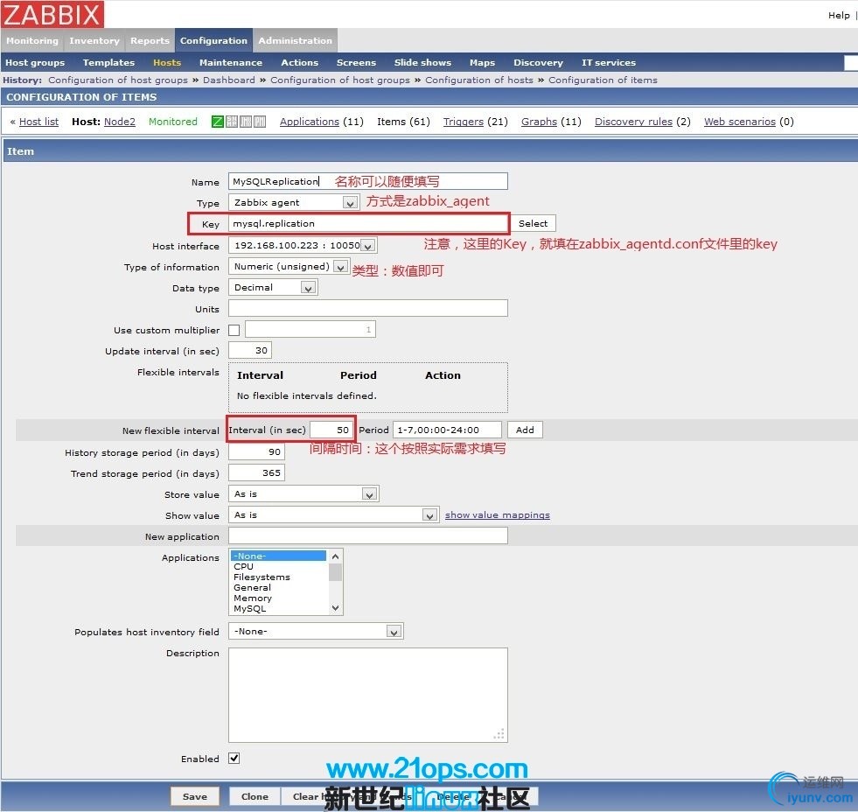Click the flexible Interval (in sec) field

[x=331, y=430]
